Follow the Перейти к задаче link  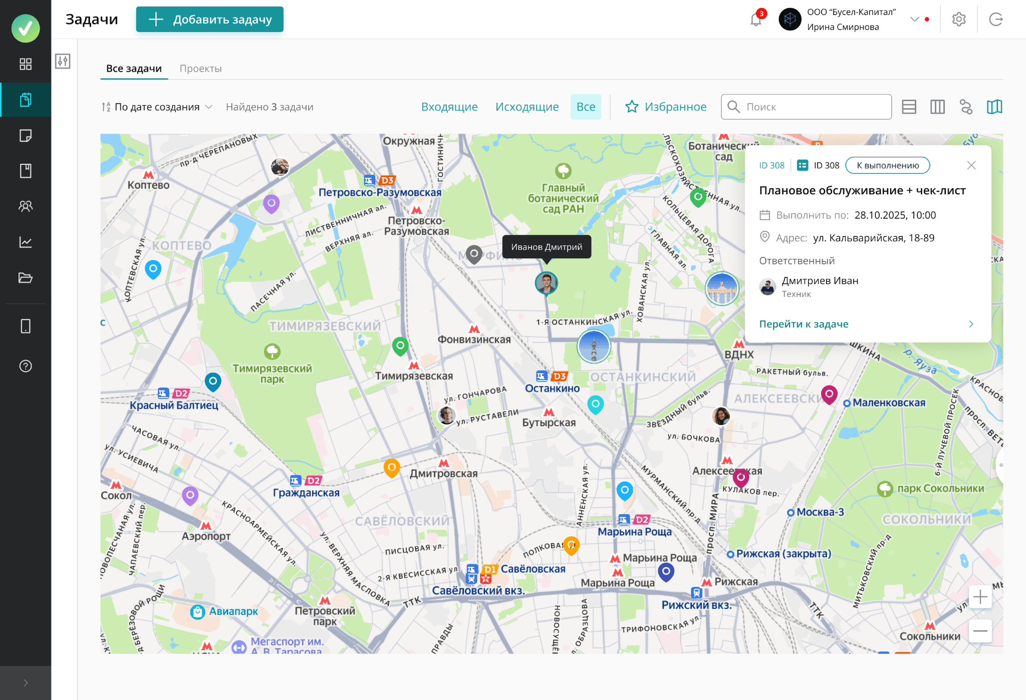click(x=804, y=324)
